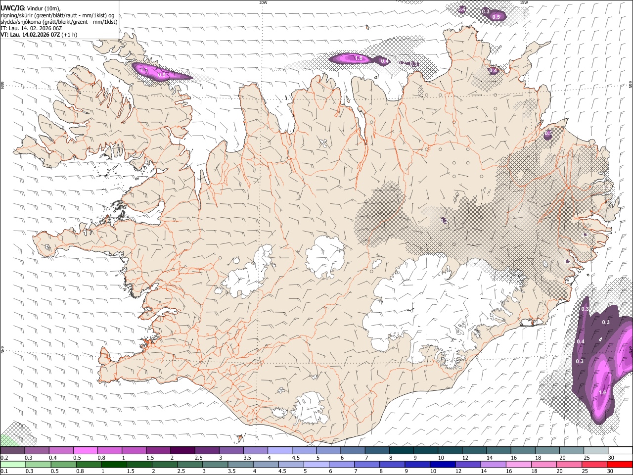Select the darkest purple swatch labeled 2 in the upper scale

click(182, 450)
